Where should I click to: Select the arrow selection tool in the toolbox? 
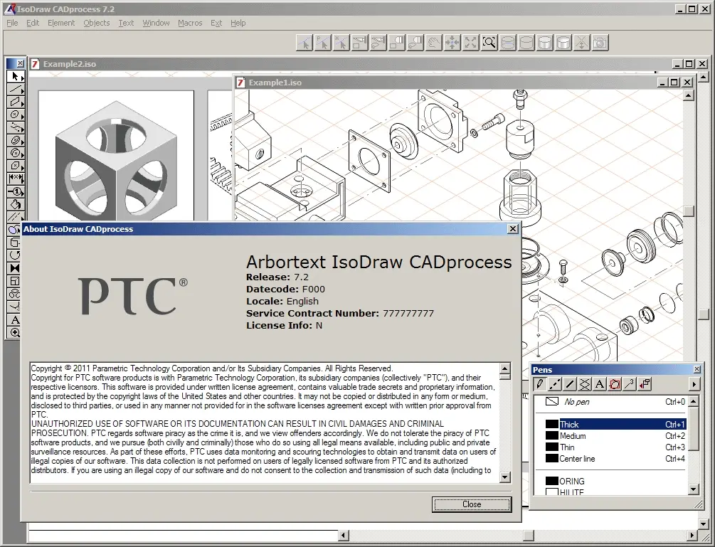[15, 76]
